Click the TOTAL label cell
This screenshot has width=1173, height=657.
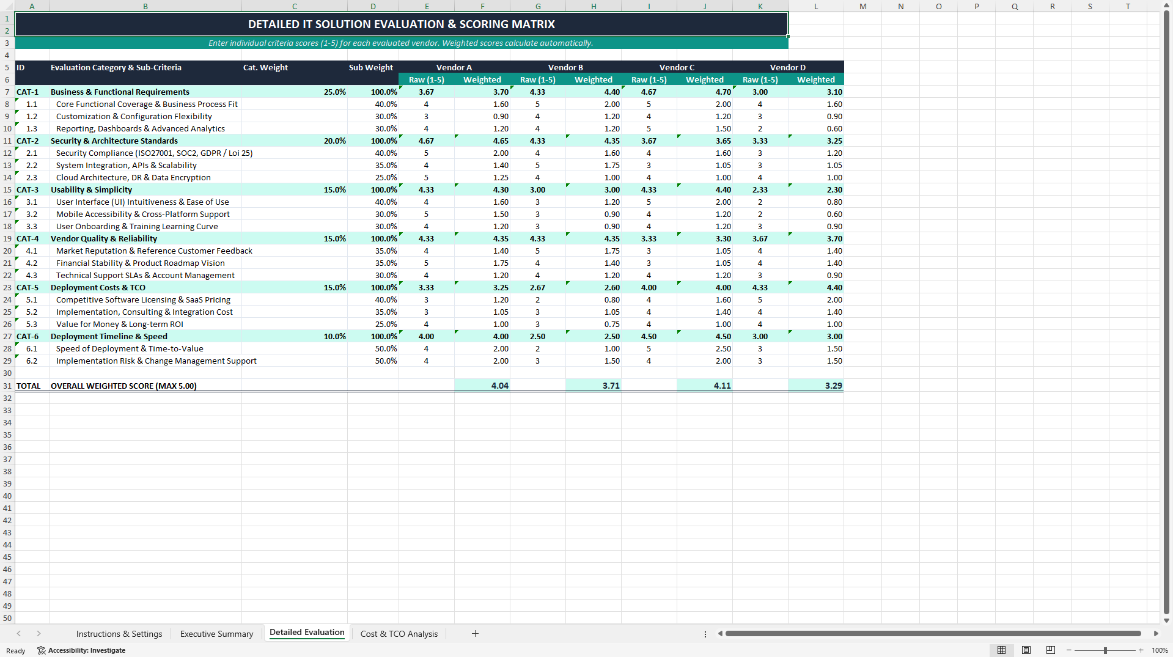(x=32, y=386)
